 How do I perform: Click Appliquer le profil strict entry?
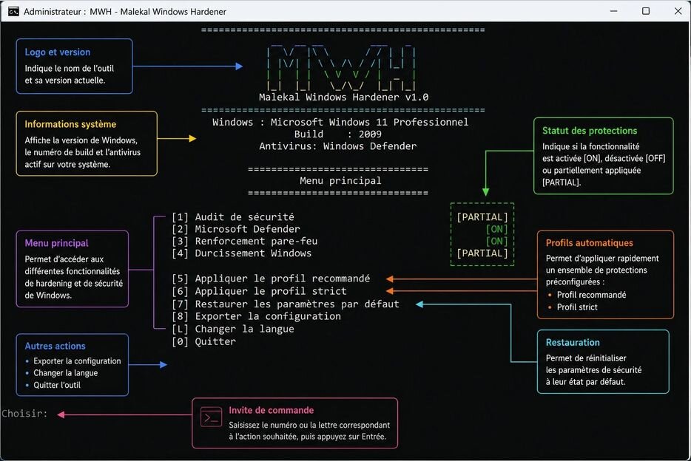tap(259, 291)
